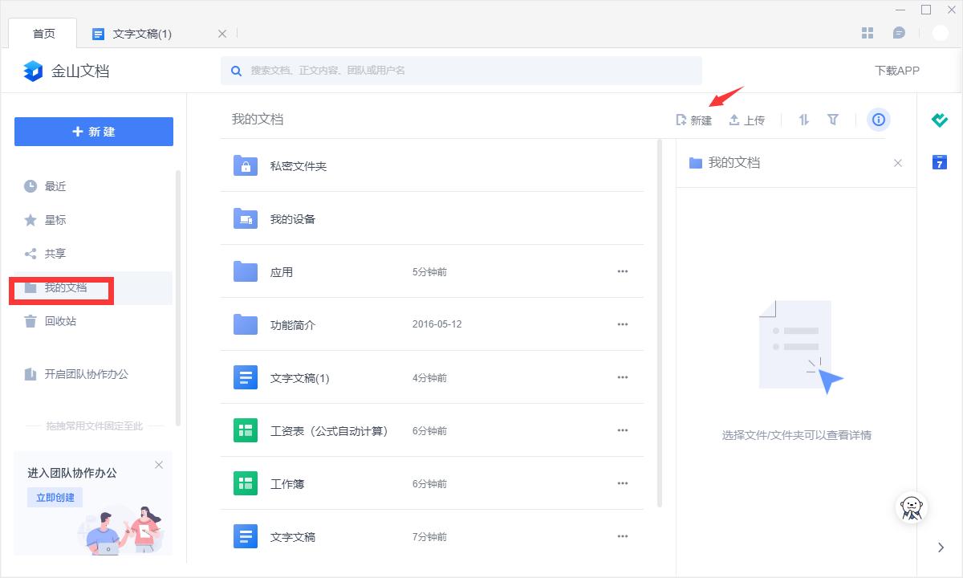The image size is (963, 578).
Task: Close the 我的文档 details panel
Action: [898, 163]
